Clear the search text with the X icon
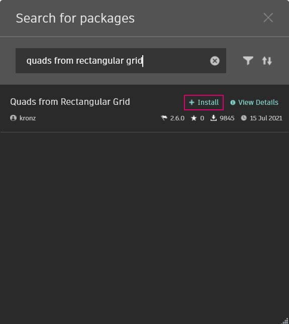The image size is (289, 324). (x=215, y=61)
